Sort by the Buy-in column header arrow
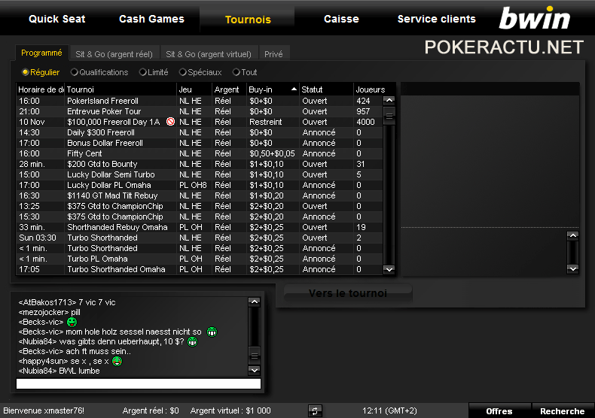The width and height of the screenshot is (595, 418). (x=294, y=89)
